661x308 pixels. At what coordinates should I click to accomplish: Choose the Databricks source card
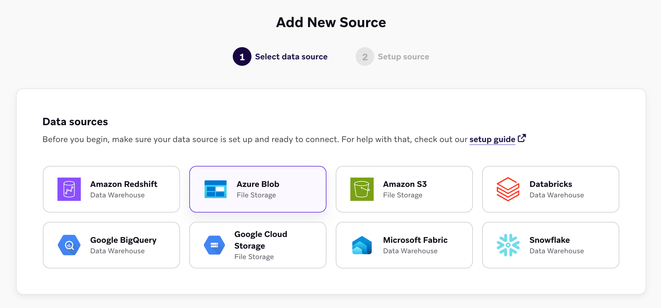[x=551, y=189]
